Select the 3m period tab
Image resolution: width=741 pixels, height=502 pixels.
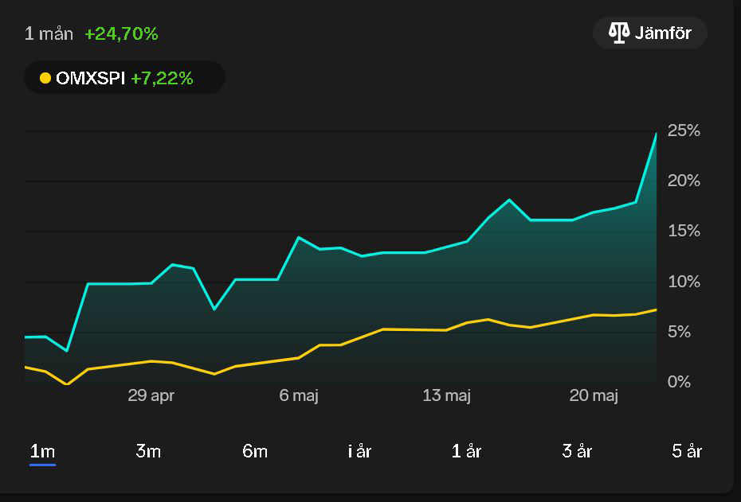pos(148,451)
